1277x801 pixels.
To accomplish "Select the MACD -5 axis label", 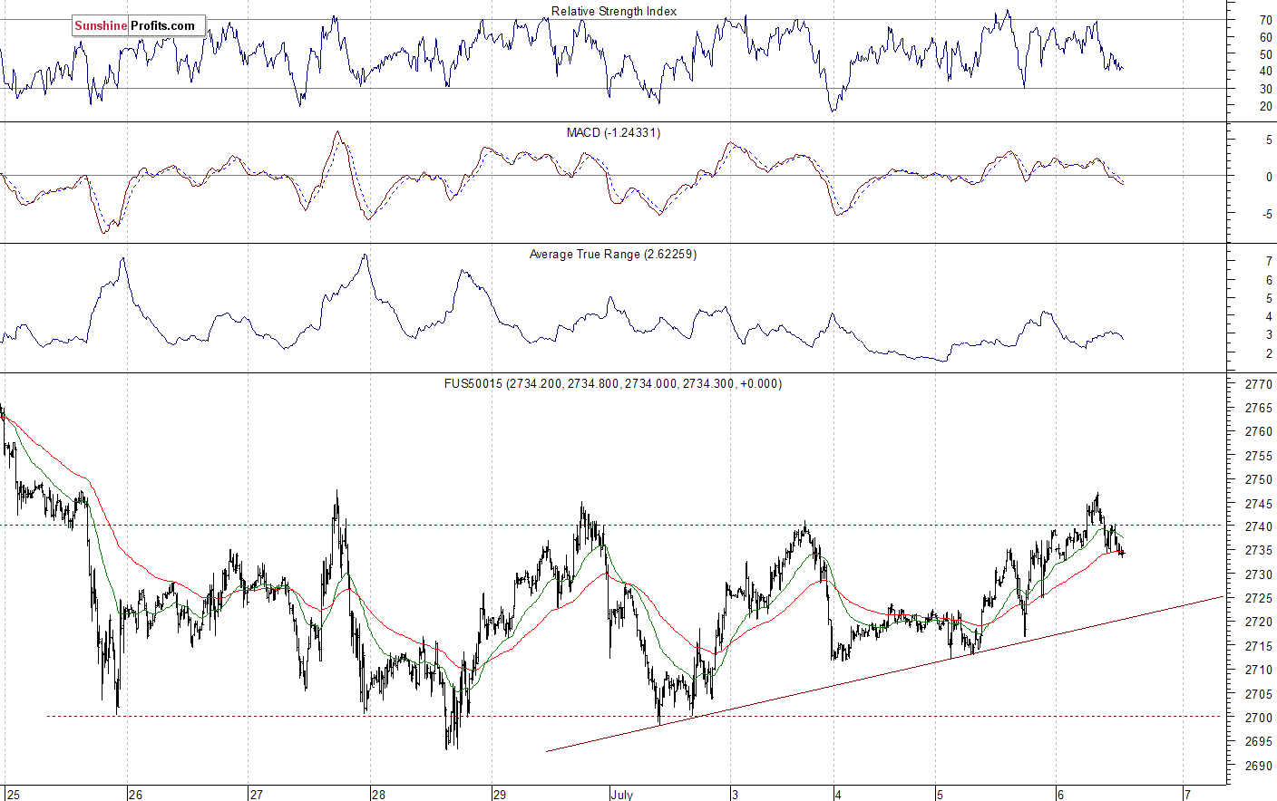I will point(1267,216).
